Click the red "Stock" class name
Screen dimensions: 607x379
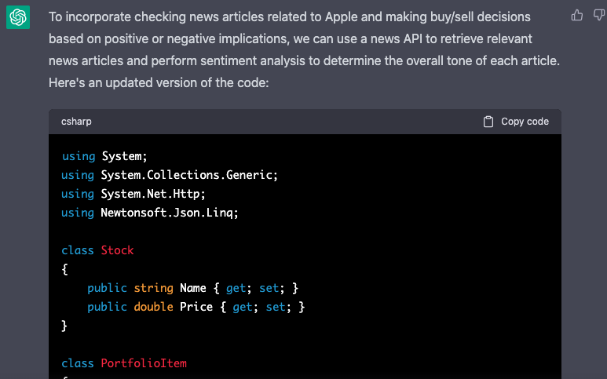(x=117, y=250)
